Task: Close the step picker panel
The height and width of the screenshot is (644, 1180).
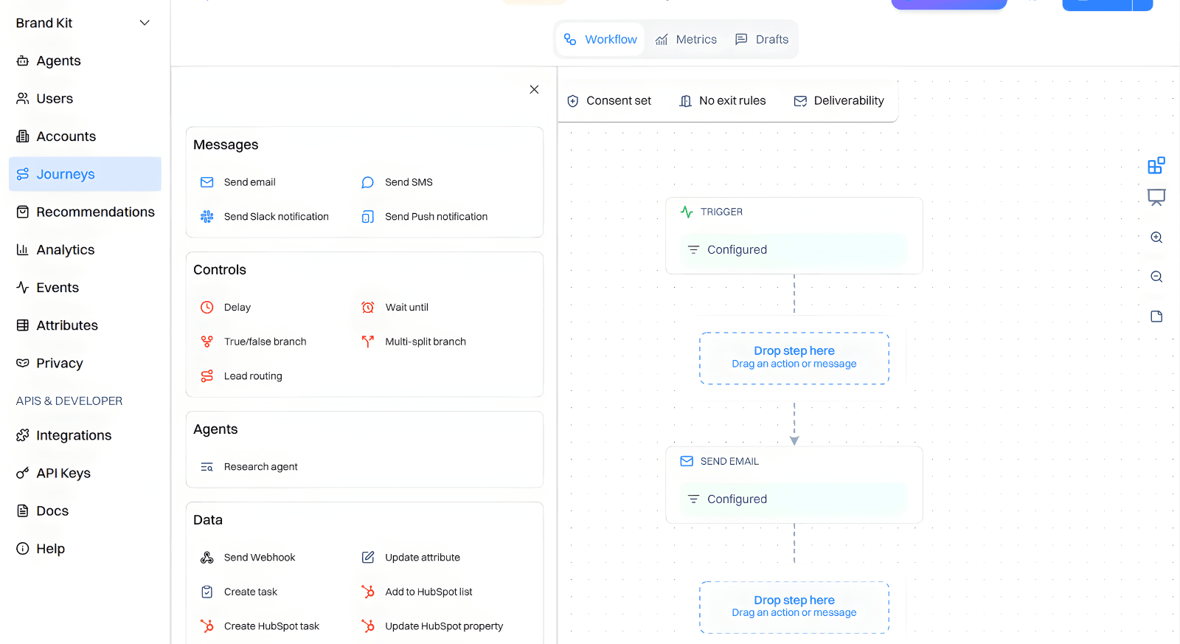Action: point(534,89)
